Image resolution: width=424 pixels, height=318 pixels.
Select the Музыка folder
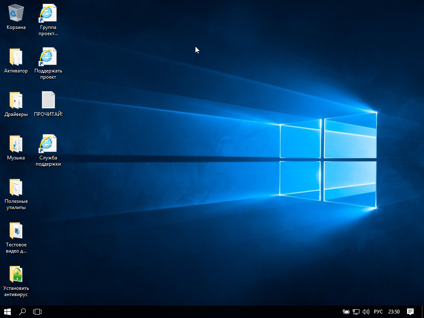(x=16, y=148)
